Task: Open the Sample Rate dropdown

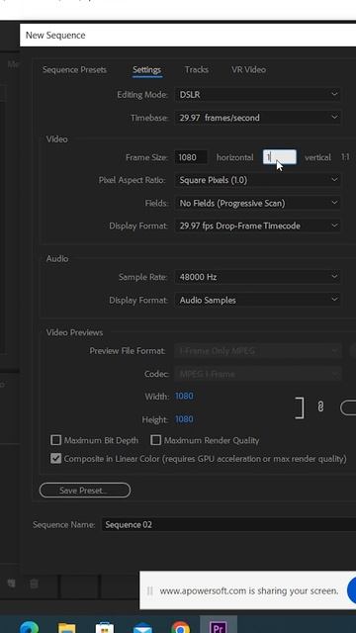Action: coord(258,277)
